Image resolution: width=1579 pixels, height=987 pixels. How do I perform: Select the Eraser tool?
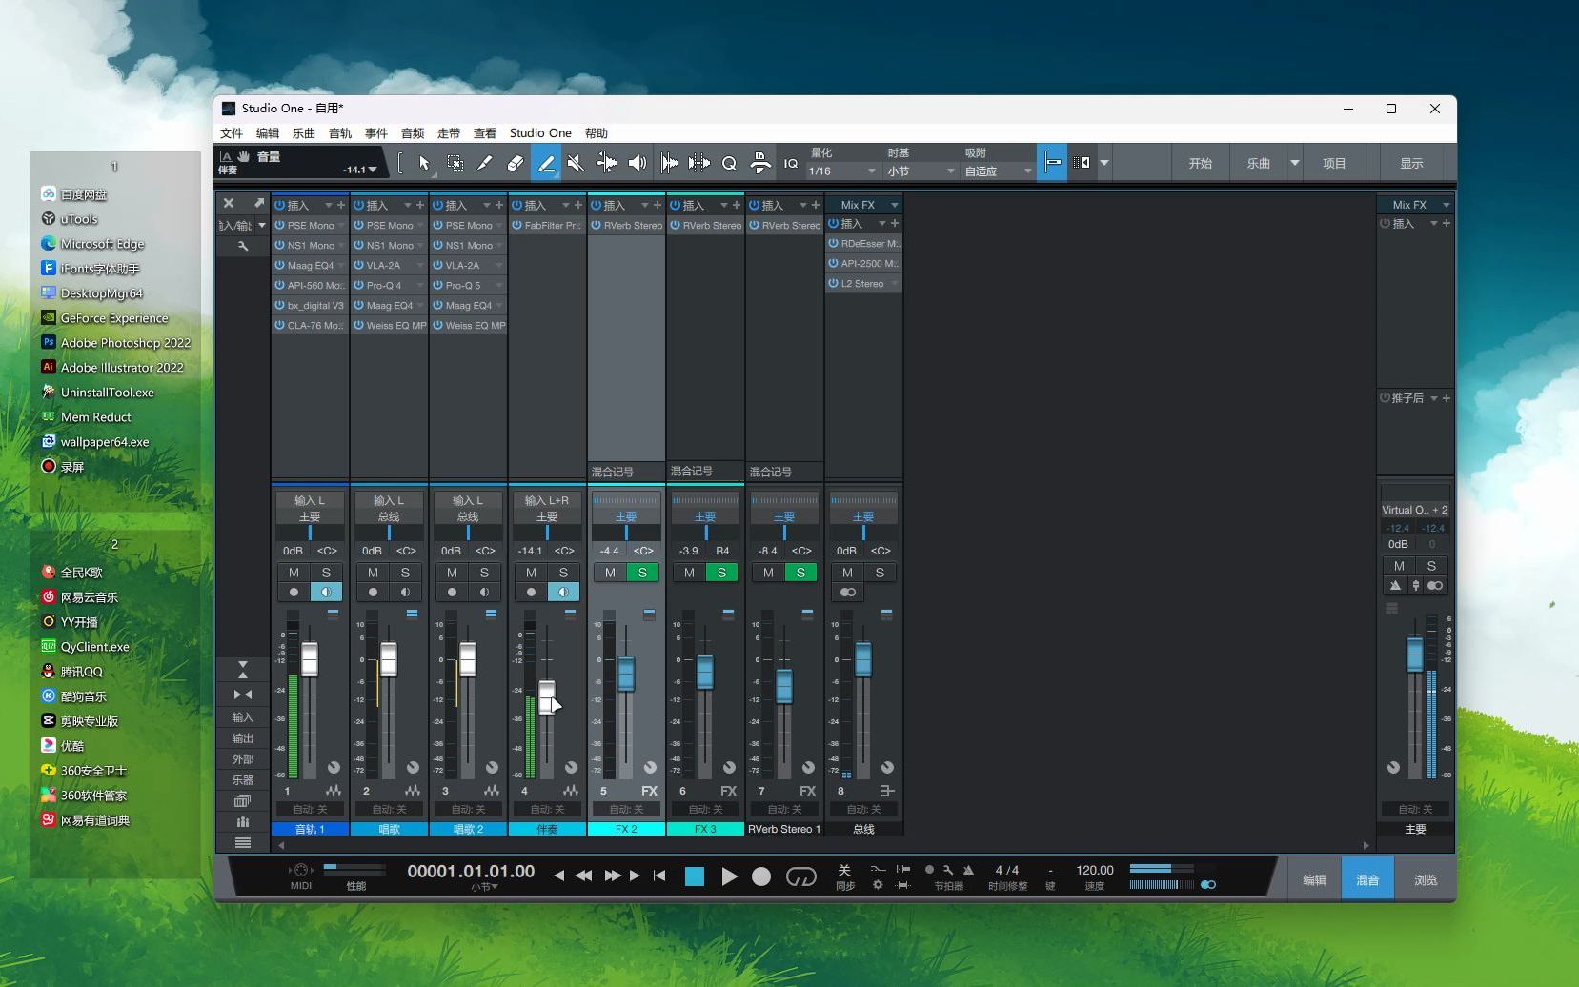(515, 163)
